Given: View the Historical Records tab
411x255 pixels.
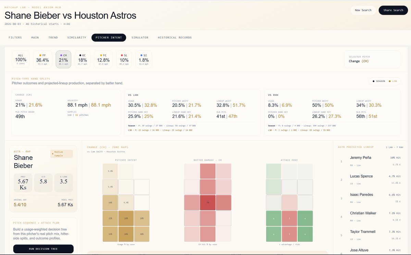Looking at the screenshot, I should tap(175, 38).
